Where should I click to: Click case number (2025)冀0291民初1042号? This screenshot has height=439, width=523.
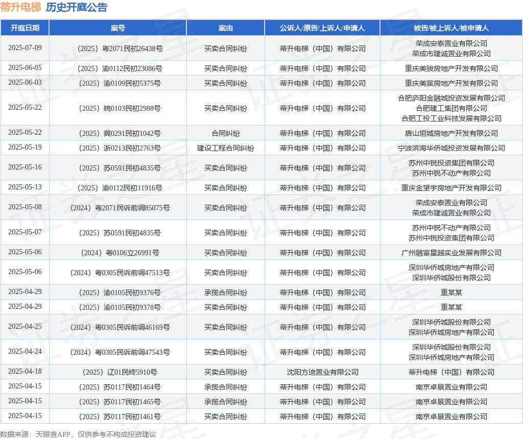click(120, 133)
